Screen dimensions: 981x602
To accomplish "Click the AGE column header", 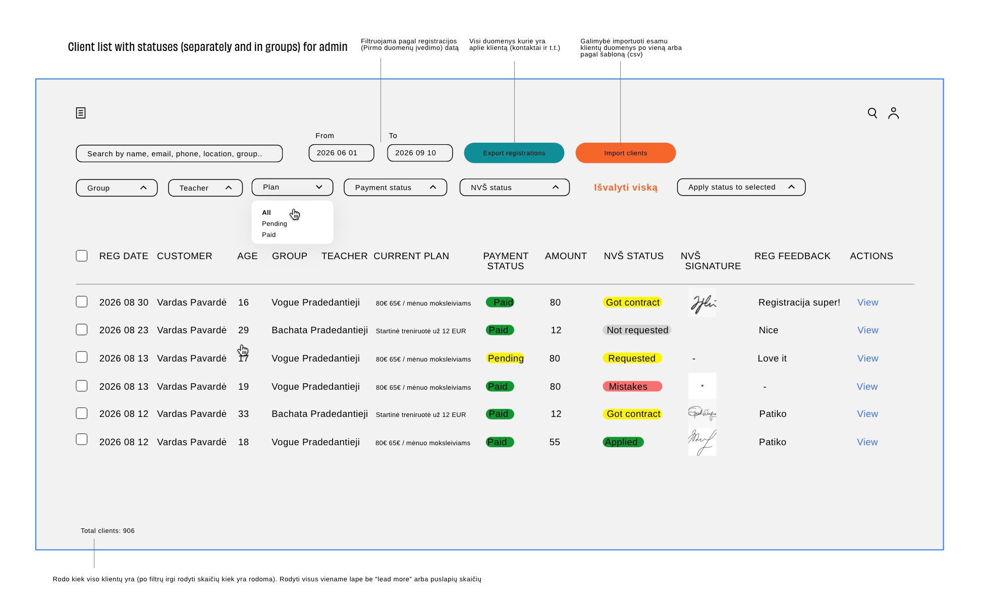I will (x=247, y=256).
